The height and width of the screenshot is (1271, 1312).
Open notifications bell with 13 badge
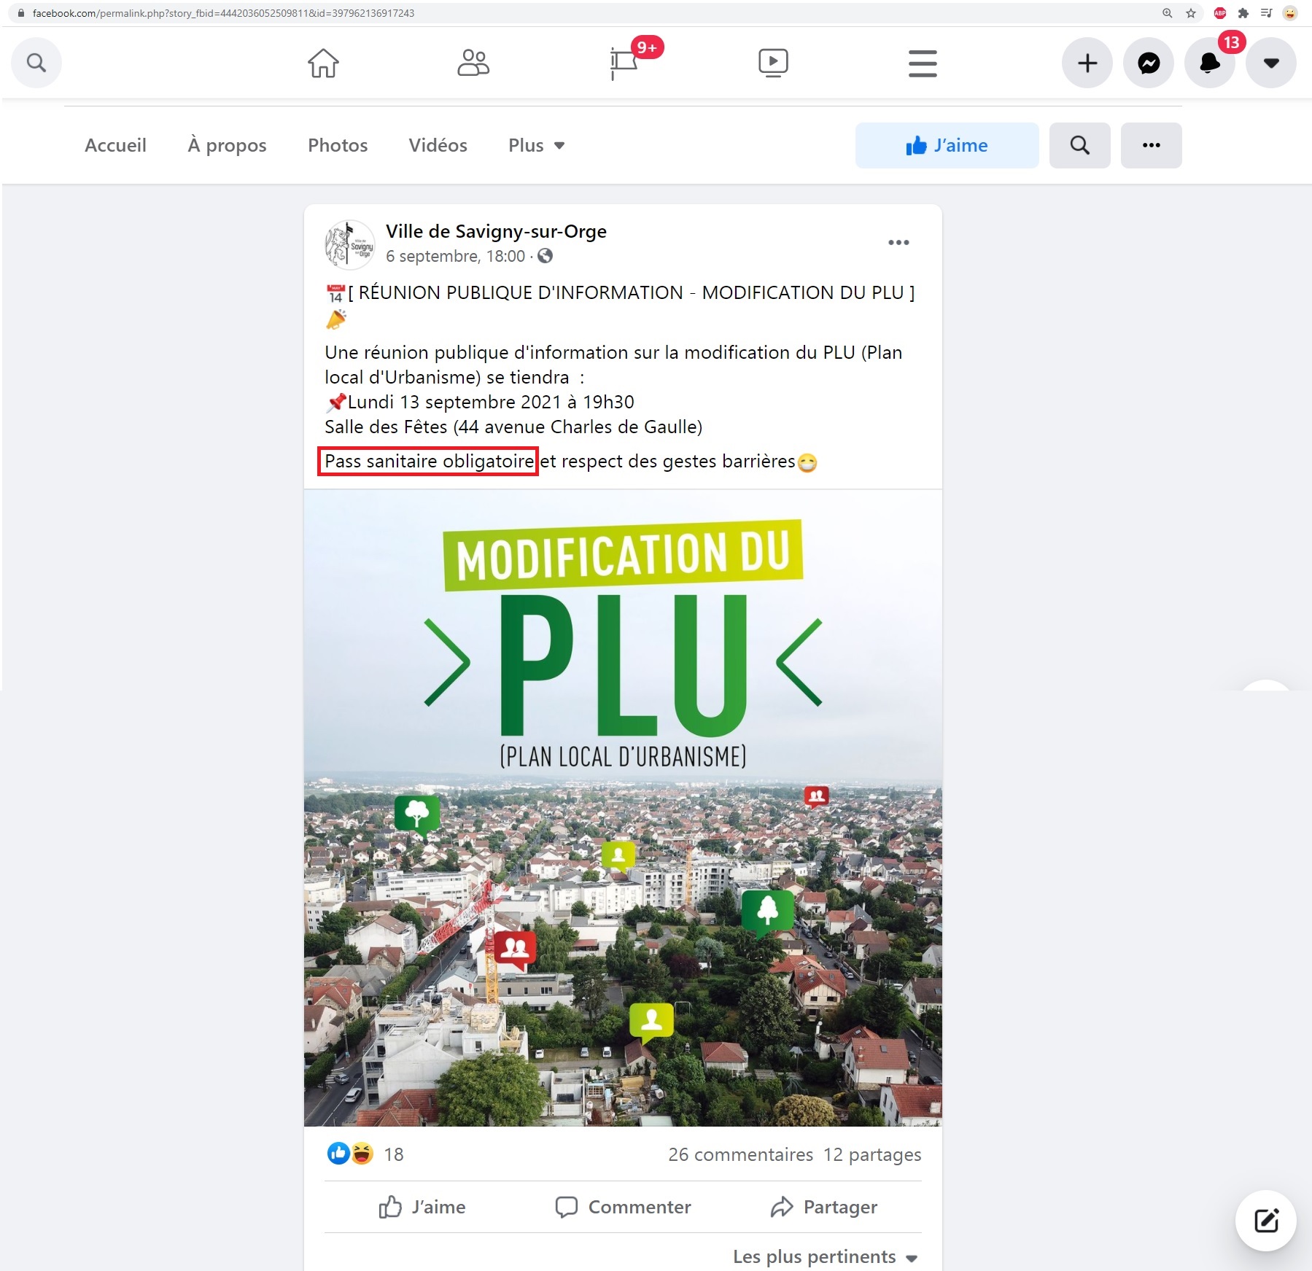[1209, 63]
